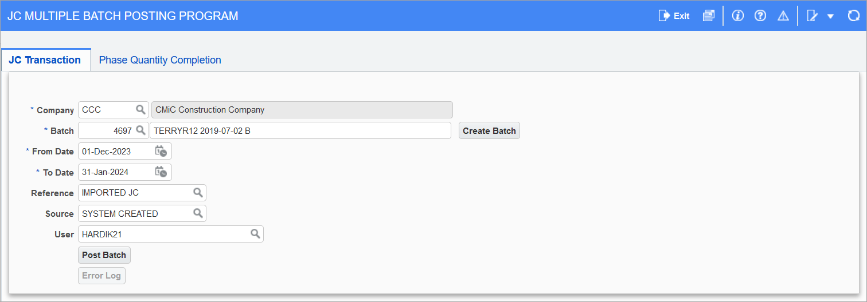Click the refresh icon in header
The height and width of the screenshot is (302, 867).
pos(853,16)
